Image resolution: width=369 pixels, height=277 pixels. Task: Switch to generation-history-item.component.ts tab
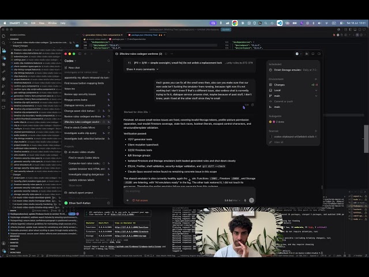pos(103,35)
